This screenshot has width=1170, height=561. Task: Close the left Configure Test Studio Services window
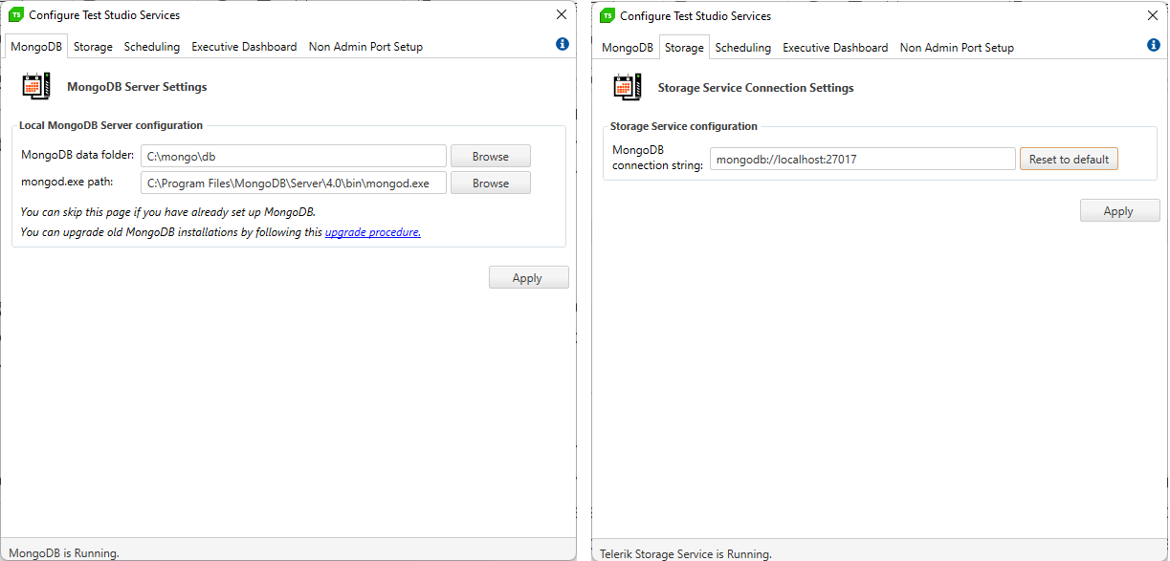coord(562,14)
